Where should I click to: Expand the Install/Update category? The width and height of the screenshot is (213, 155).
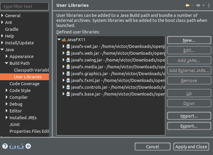coord(2,43)
